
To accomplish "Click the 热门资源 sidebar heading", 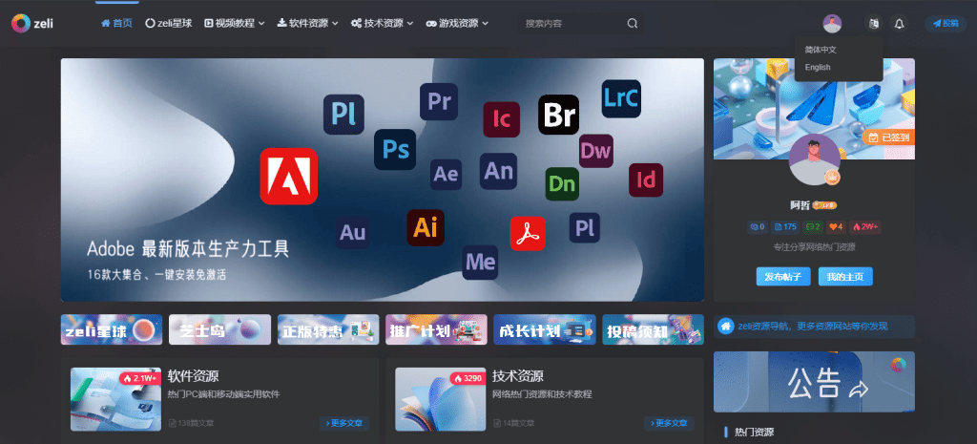I will click(754, 433).
